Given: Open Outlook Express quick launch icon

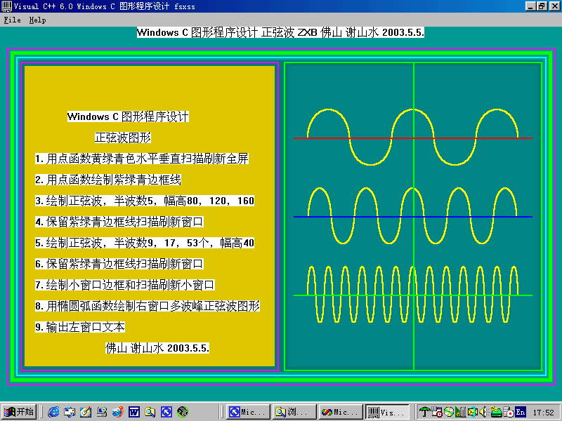Looking at the screenshot, I should click(x=70, y=412).
